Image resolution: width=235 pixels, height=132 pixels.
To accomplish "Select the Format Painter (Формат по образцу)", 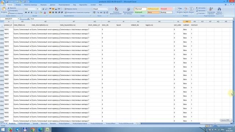I will (x=15, y=13).
